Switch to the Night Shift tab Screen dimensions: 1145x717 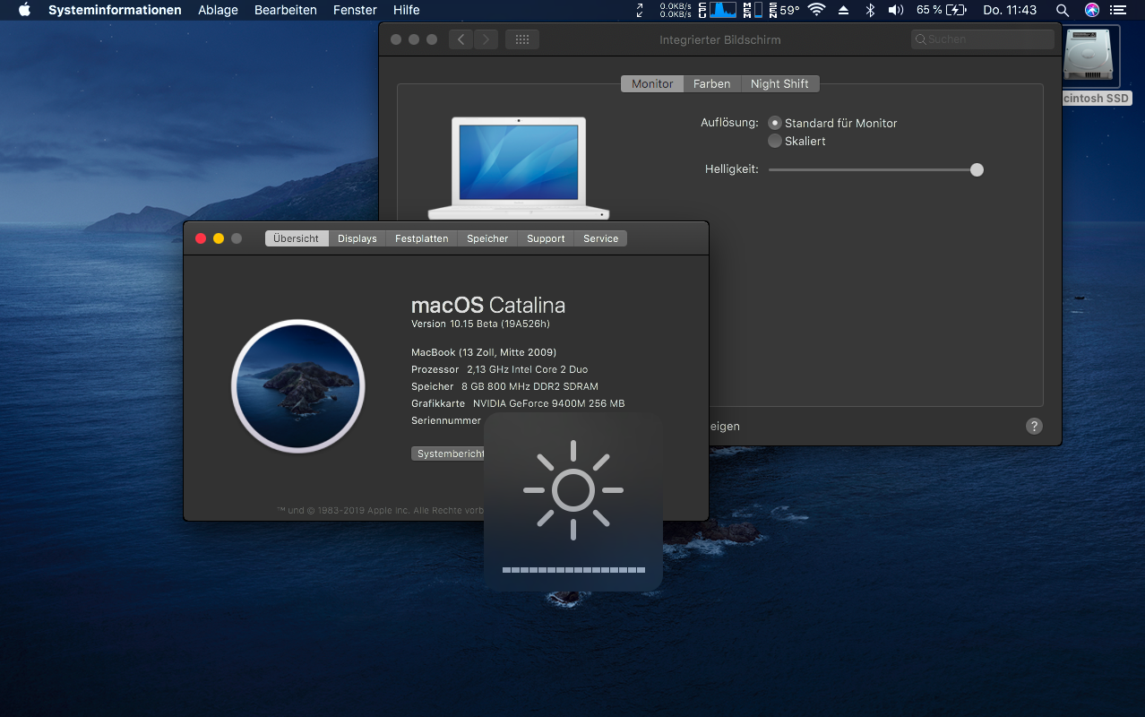tap(779, 83)
